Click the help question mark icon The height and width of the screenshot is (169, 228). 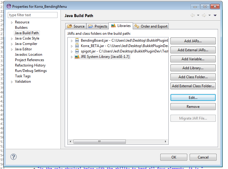(x=13, y=157)
